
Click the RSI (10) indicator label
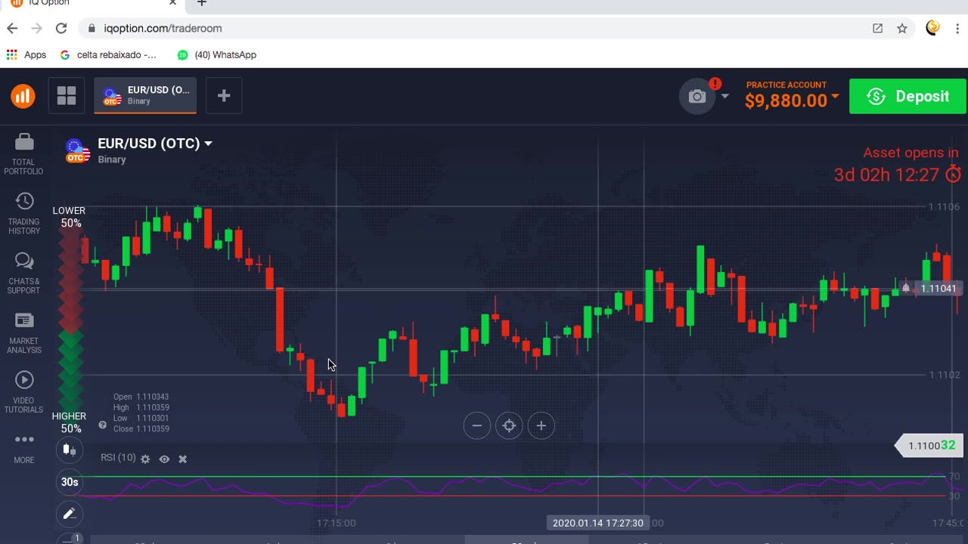(118, 458)
